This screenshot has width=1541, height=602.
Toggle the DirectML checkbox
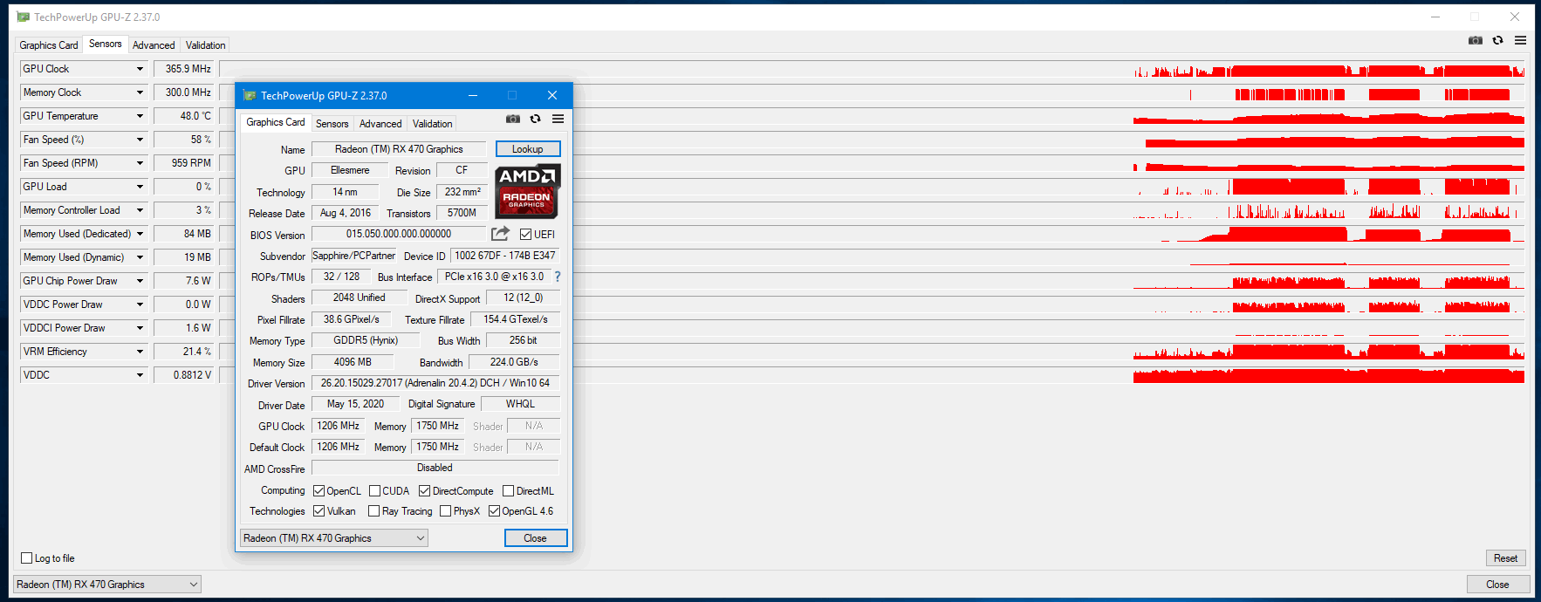point(508,491)
